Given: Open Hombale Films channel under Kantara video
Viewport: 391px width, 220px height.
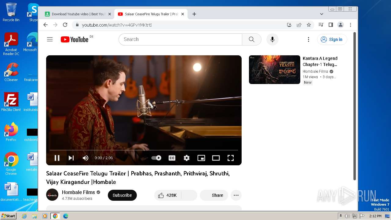Looking at the screenshot, I should click(315, 71).
